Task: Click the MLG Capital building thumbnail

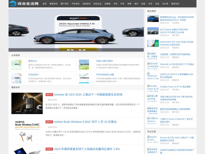Action: 153,31
